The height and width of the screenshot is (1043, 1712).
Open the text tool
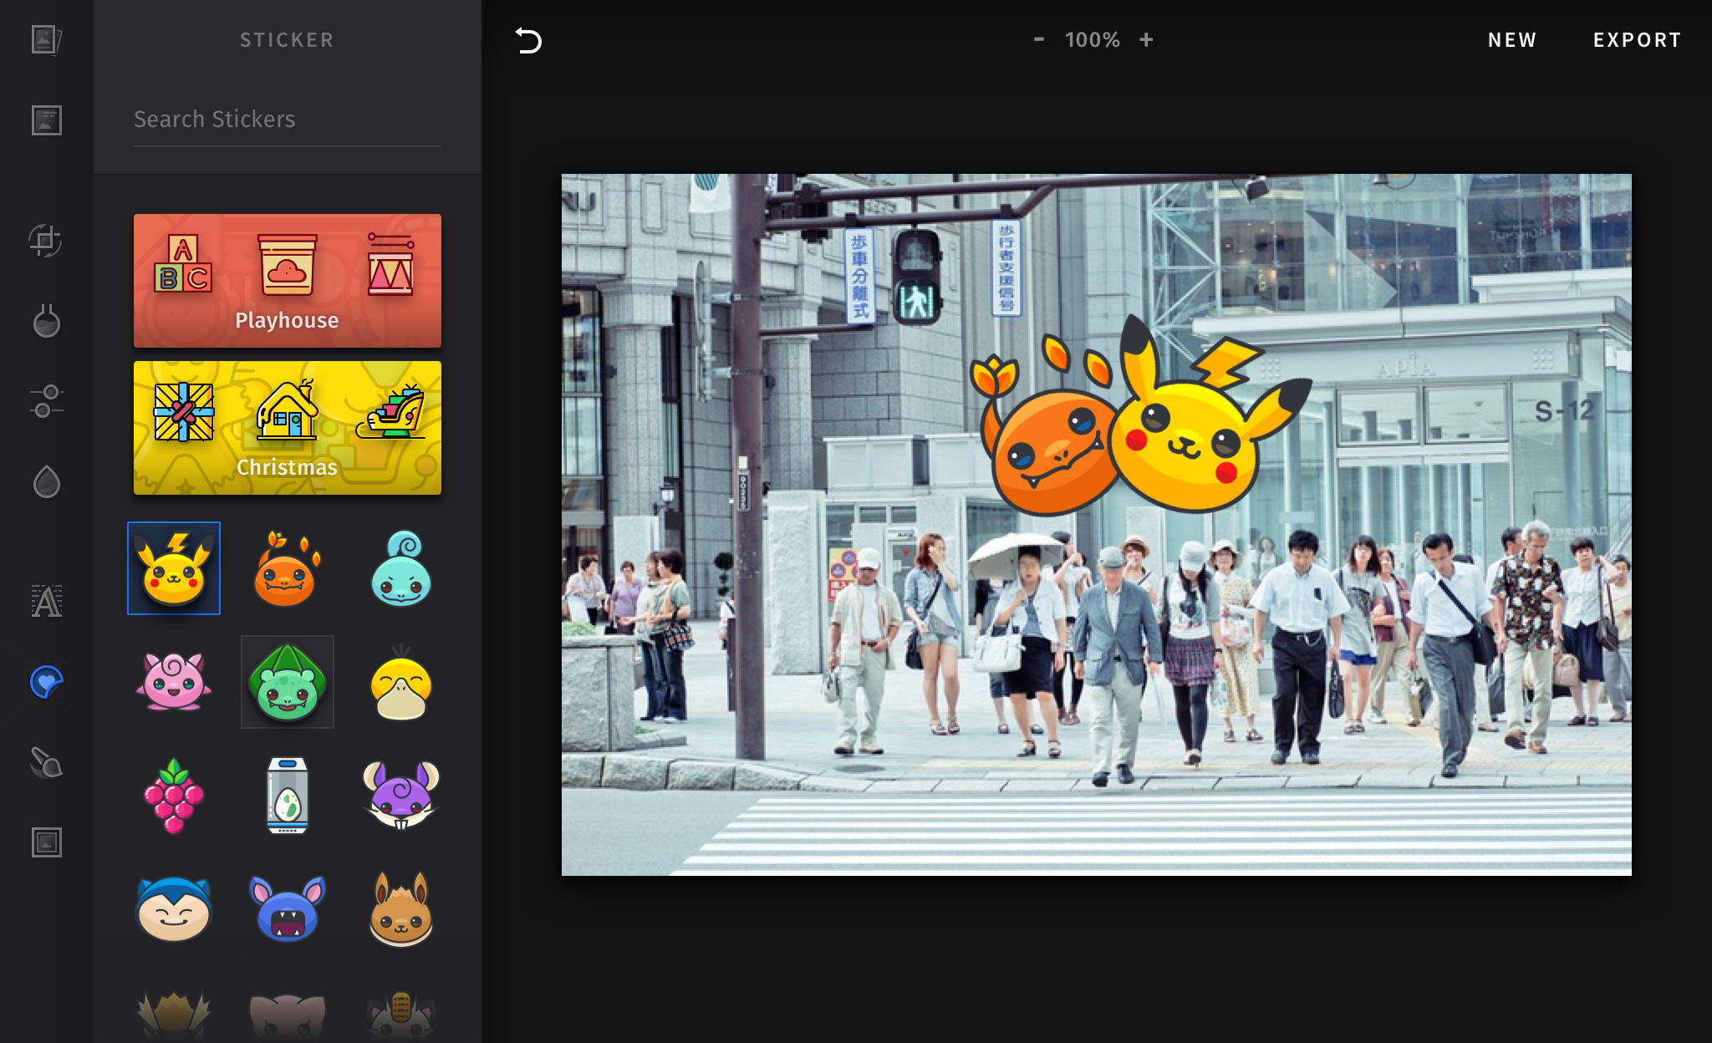[x=46, y=601]
